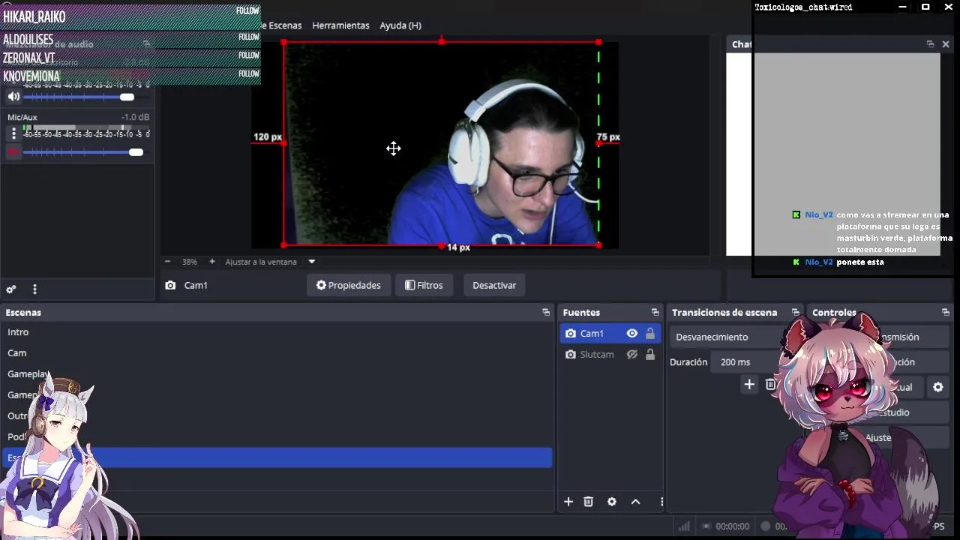
Task: Undock the Escenas panel
Action: pos(546,312)
